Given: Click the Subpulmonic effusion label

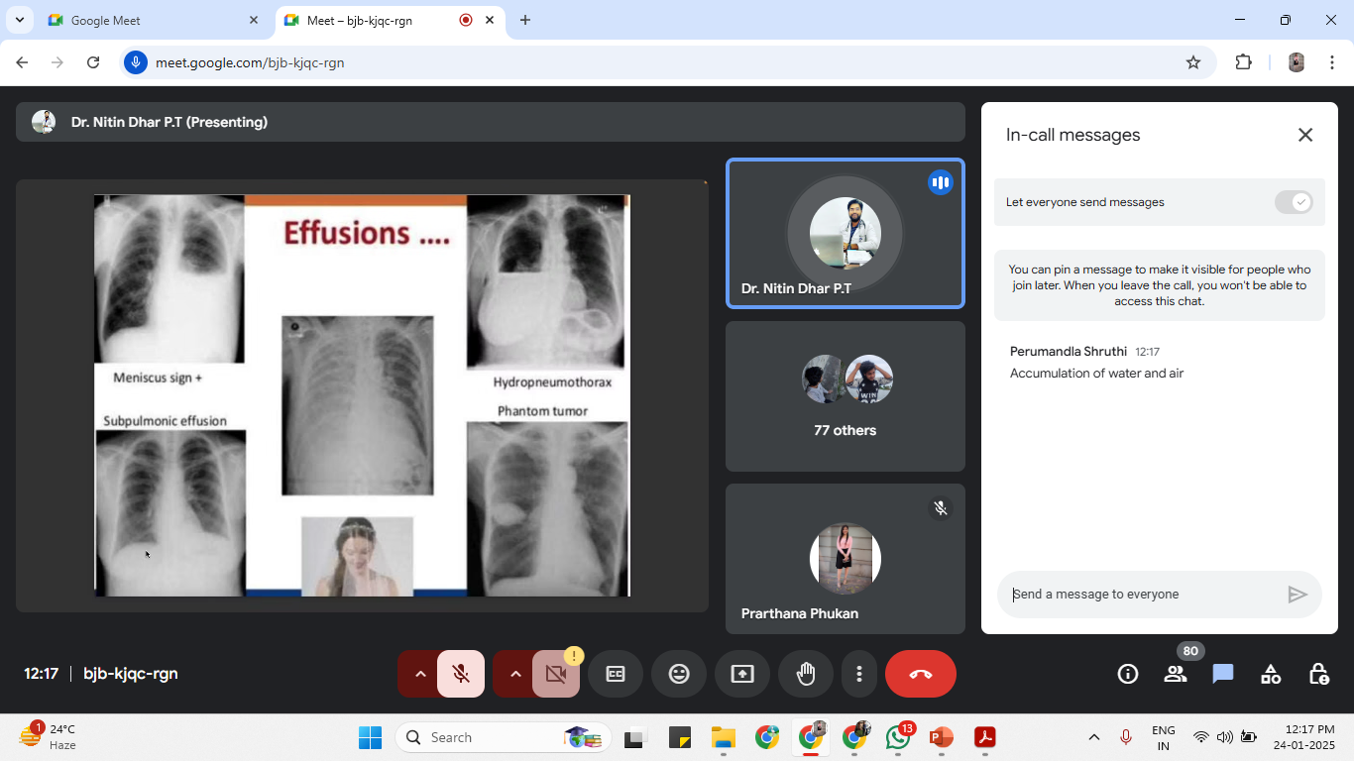Looking at the screenshot, I should click(166, 421).
